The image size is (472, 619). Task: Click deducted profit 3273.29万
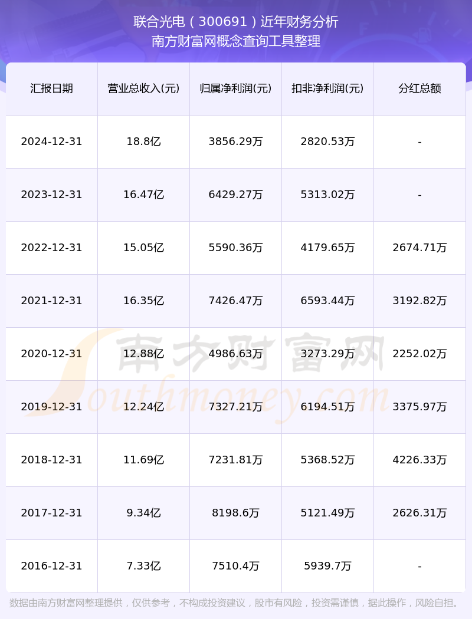pyautogui.click(x=327, y=354)
